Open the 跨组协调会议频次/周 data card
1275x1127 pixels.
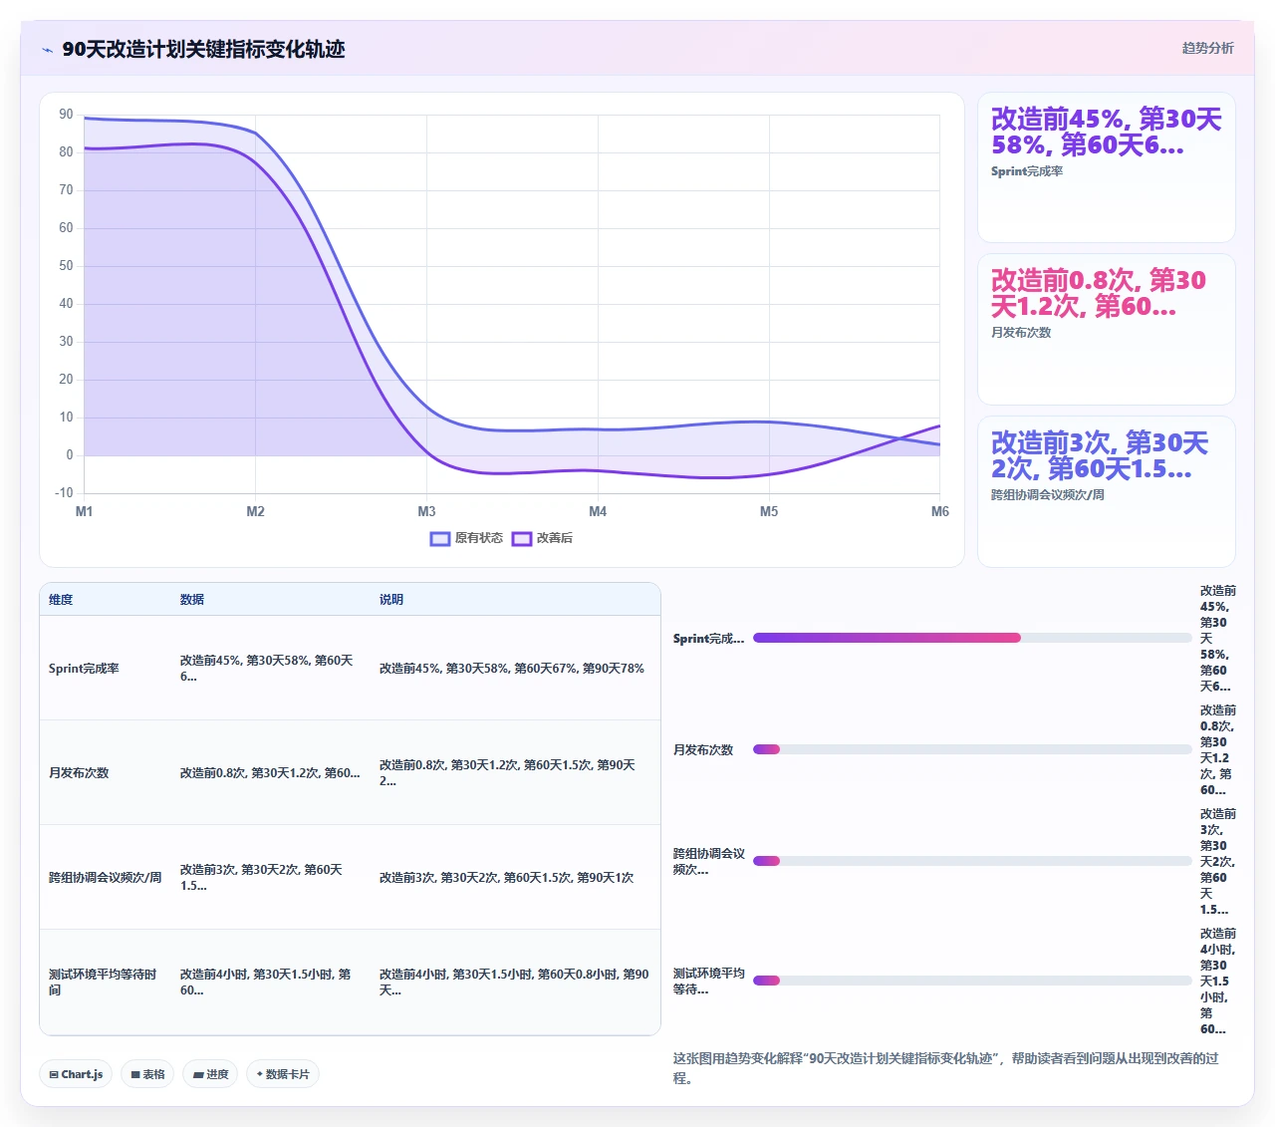[1106, 492]
